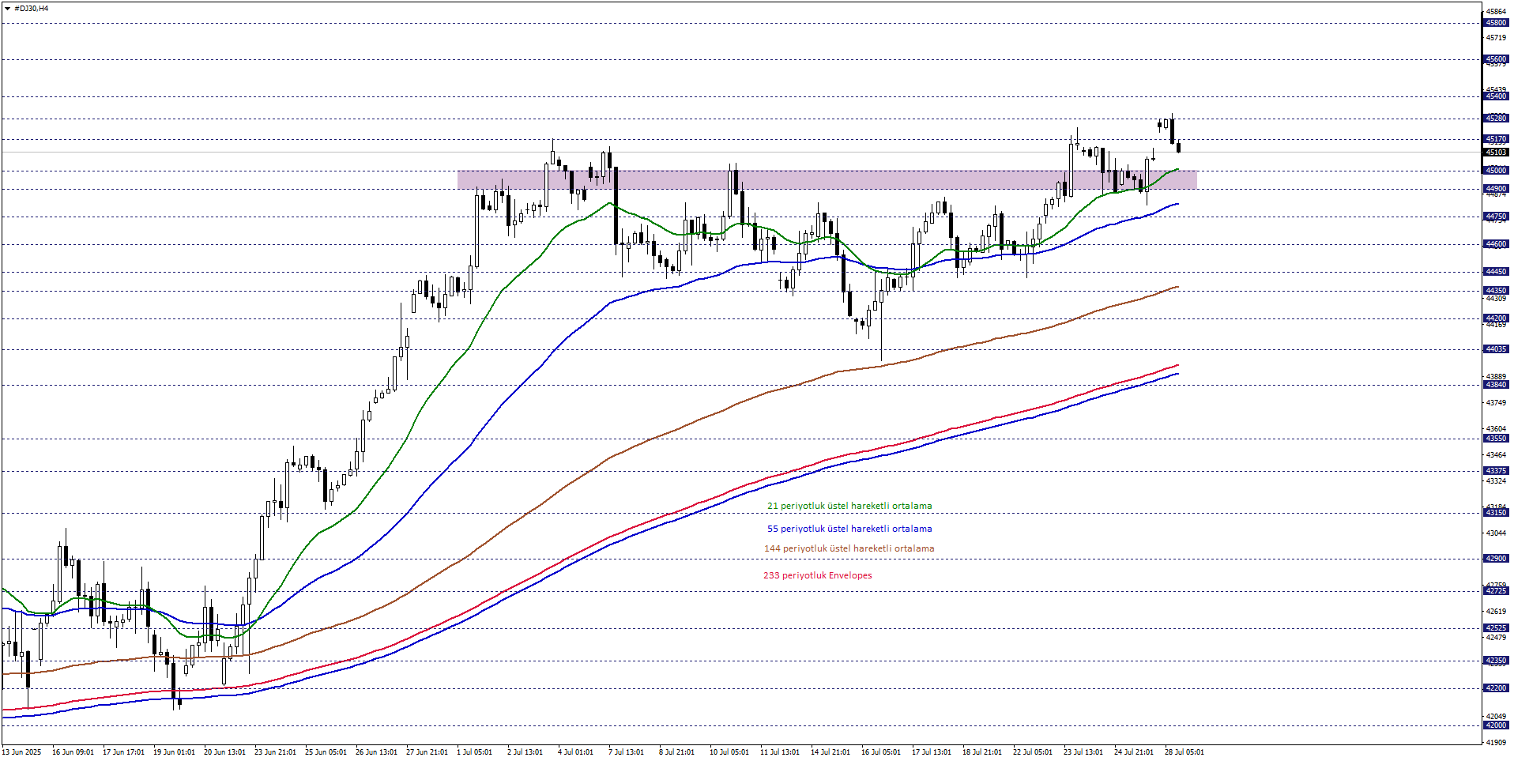
Task: Select the 44600 horizontal level price tag
Action: tap(1497, 244)
